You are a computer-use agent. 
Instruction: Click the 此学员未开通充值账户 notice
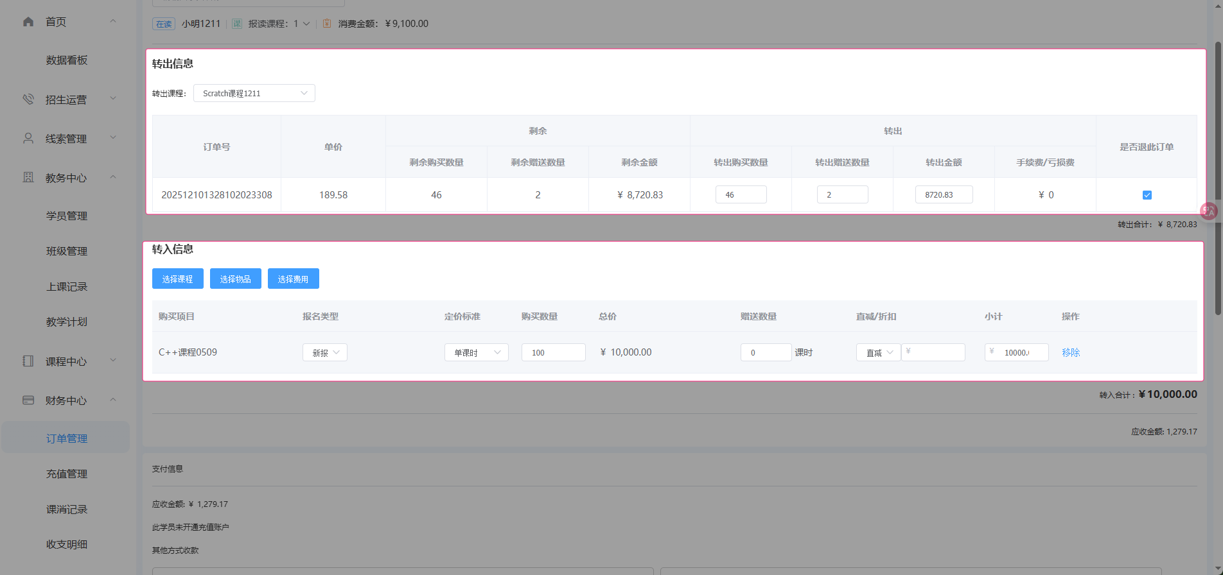(x=191, y=528)
